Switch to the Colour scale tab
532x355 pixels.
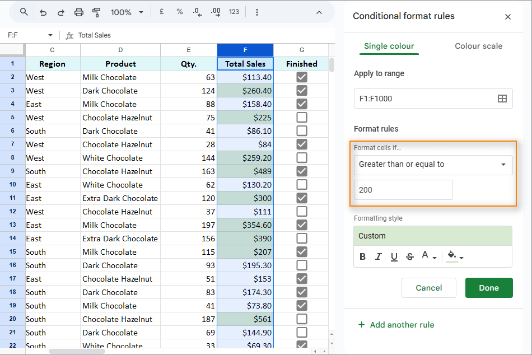point(478,46)
